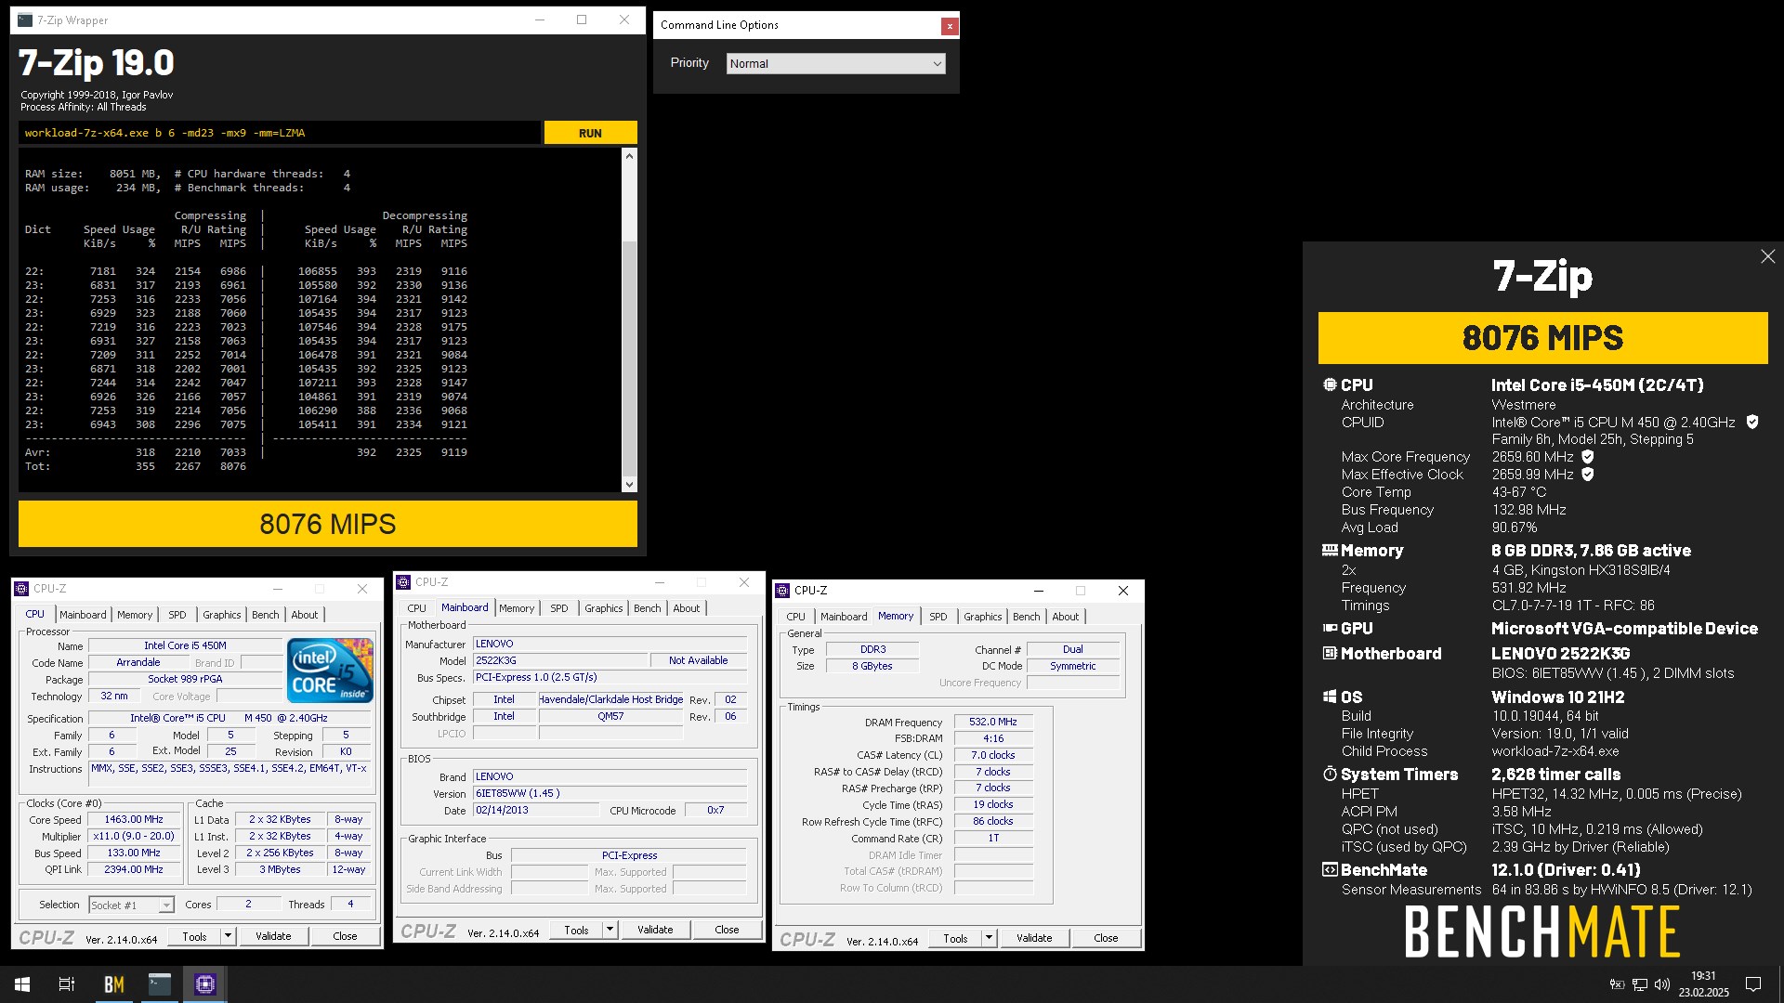This screenshot has width=1784, height=1003.
Task: Switch to Bench tab in CPU-Z CPU window
Action: [266, 615]
